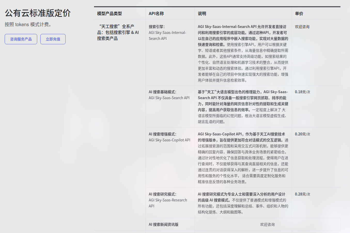The width and height of the screenshot is (350, 233).
Task: Click the AI 搜索研究模式 description text
Action: pyautogui.click(x=243, y=203)
